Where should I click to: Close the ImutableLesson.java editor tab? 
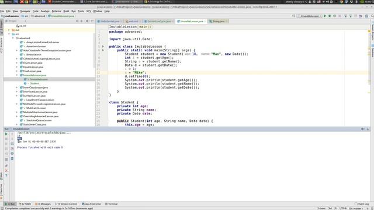(x=205, y=21)
